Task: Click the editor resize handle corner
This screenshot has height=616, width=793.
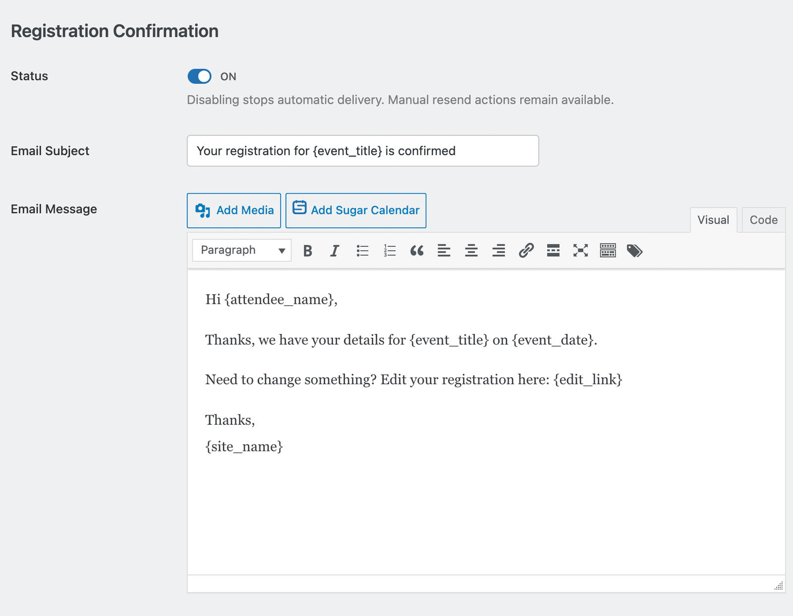Action: (x=779, y=586)
